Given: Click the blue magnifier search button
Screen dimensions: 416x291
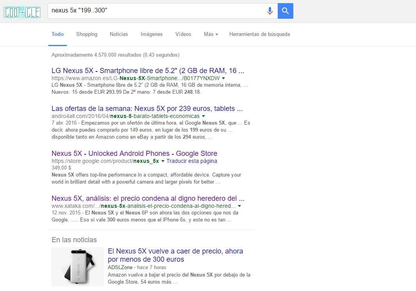Looking at the screenshot, I should click(286, 11).
